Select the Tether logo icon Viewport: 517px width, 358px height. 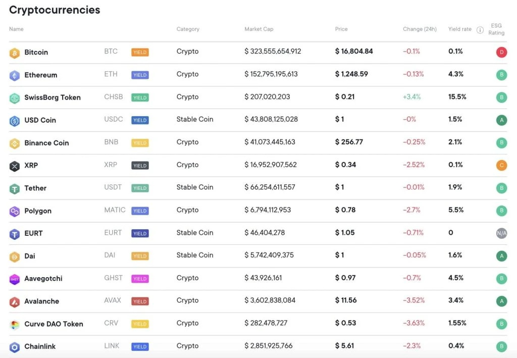16,188
